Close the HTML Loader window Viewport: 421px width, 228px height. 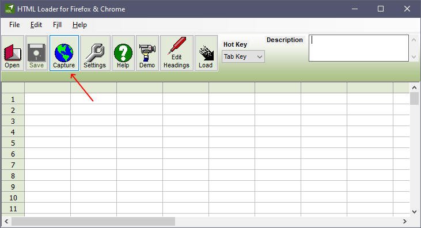coord(407,9)
